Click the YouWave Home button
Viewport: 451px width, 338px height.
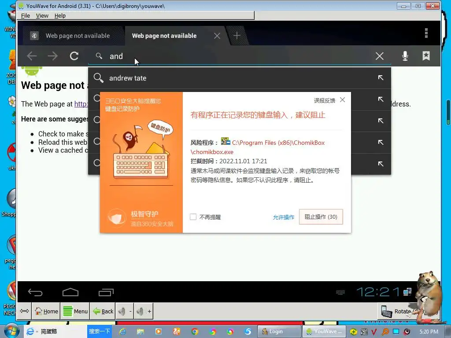[46, 311]
